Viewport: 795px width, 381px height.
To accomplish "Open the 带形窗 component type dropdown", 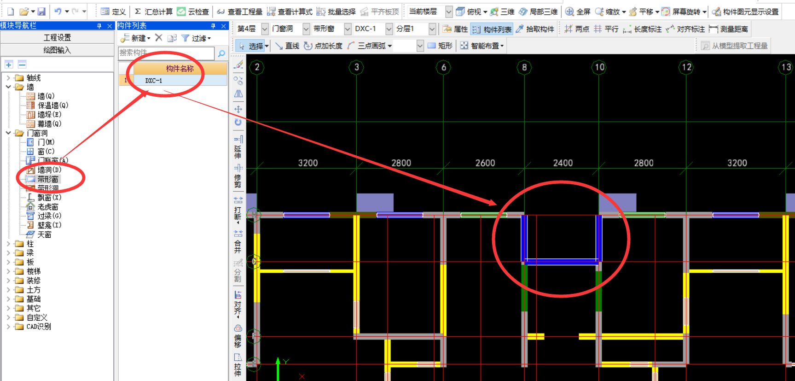I will 348,29.
